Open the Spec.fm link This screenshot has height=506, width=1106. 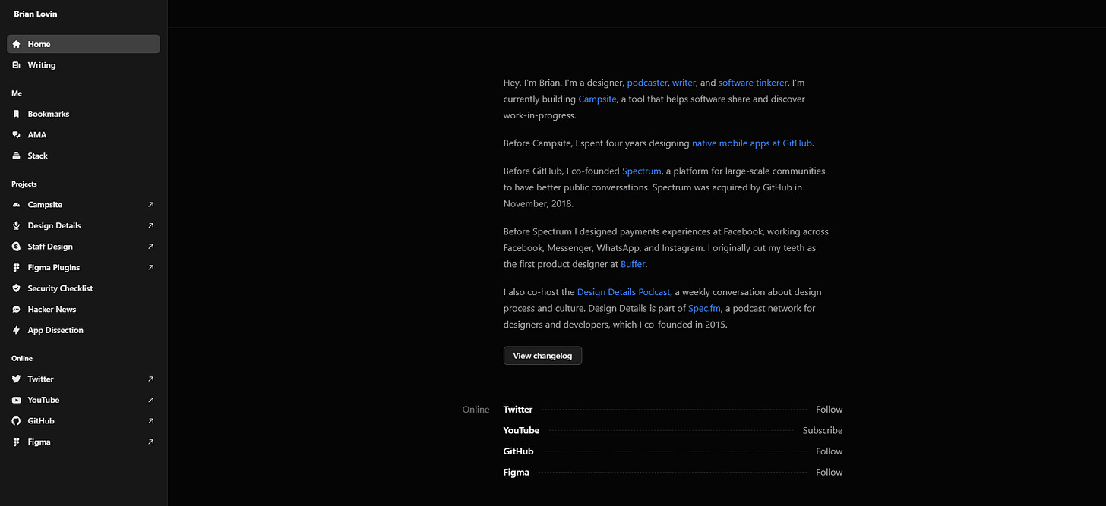703,309
